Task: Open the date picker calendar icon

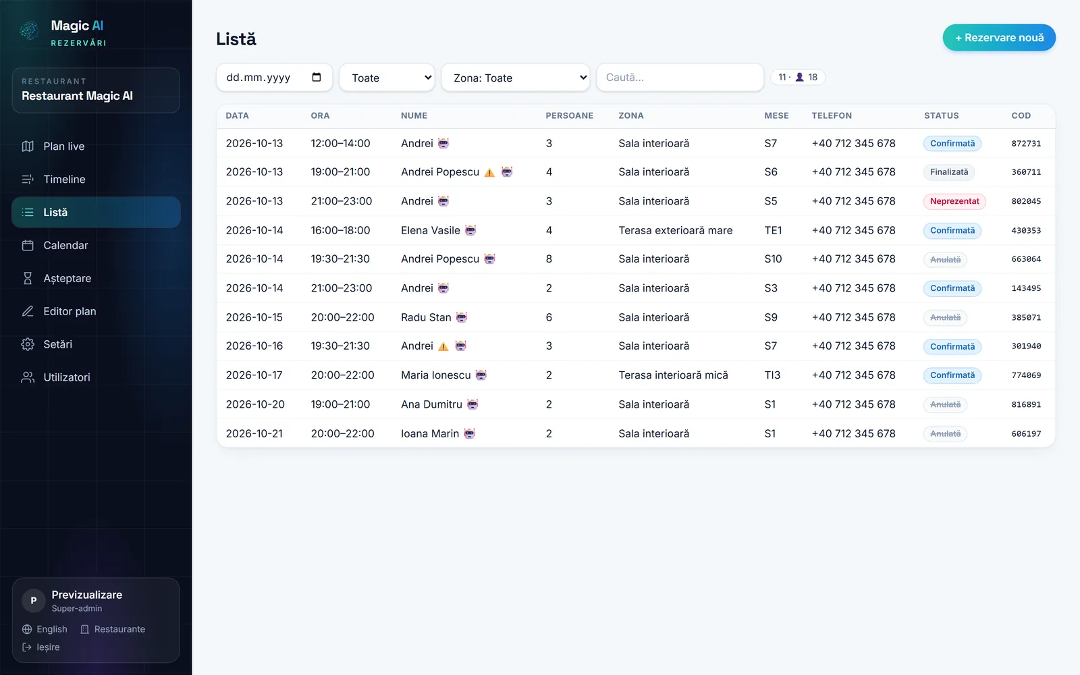Action: pyautogui.click(x=317, y=77)
